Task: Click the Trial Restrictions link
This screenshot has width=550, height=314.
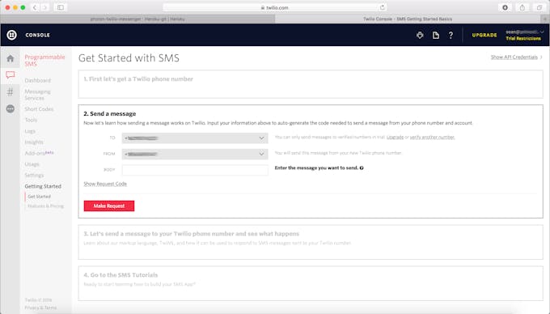Action: [x=523, y=39]
